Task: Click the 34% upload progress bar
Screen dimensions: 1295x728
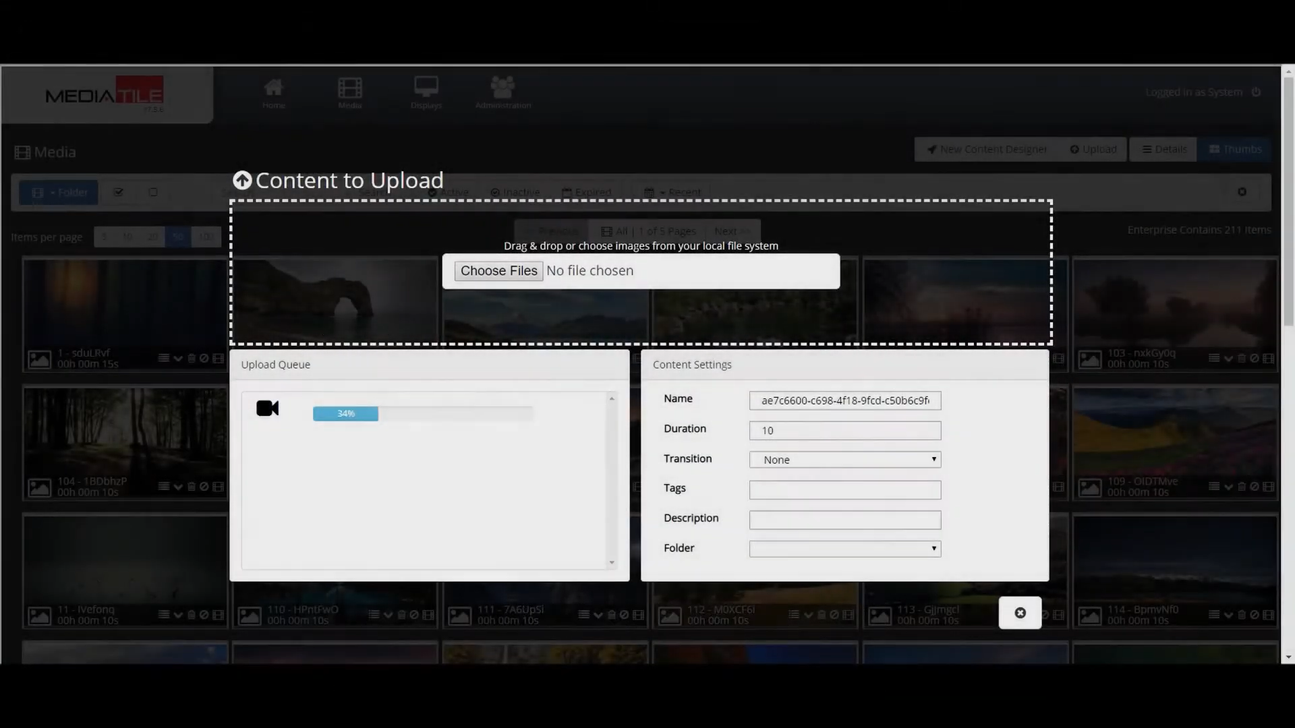Action: tap(423, 414)
